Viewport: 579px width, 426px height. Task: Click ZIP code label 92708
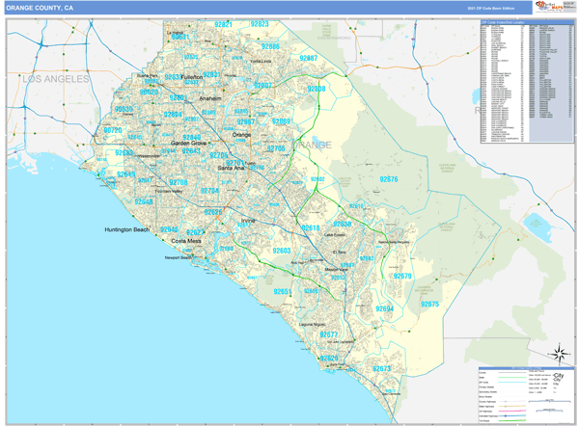pyautogui.click(x=179, y=182)
